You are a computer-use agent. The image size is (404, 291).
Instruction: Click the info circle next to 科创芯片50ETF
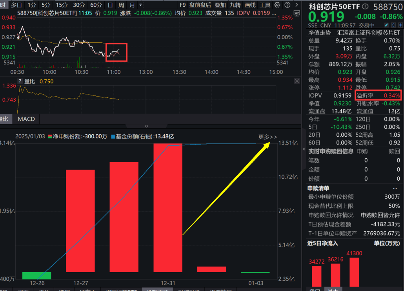(365, 5)
